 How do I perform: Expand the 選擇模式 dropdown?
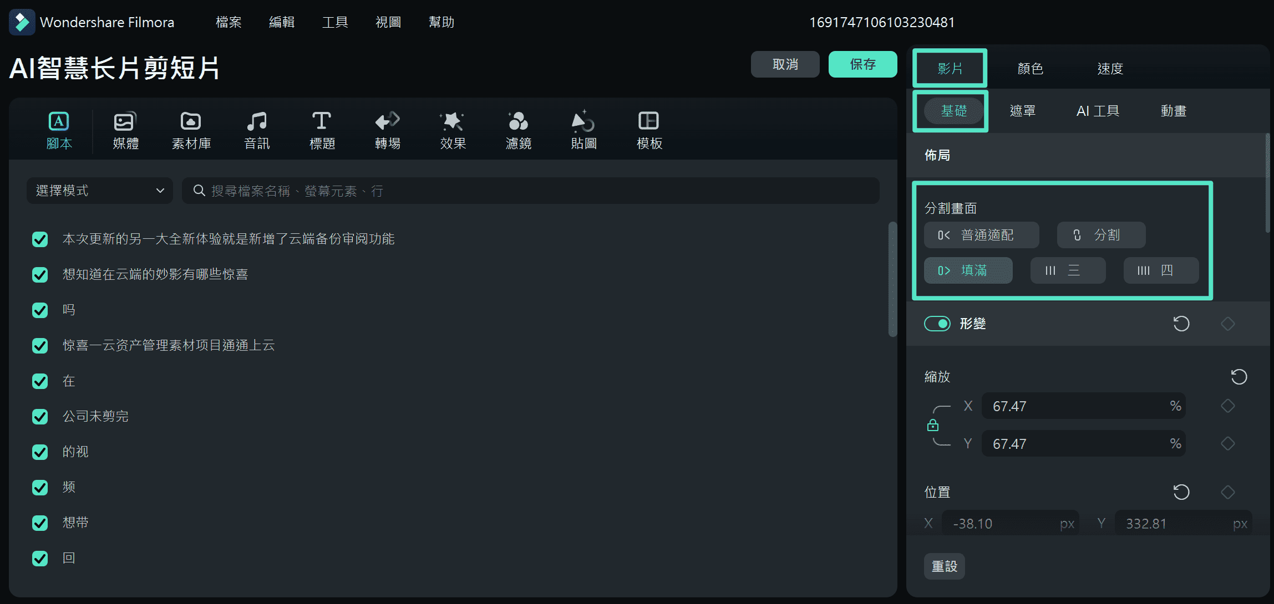coord(100,191)
